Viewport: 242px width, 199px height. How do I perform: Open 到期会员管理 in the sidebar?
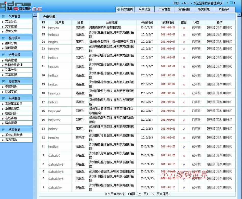pyautogui.click(x=14, y=65)
